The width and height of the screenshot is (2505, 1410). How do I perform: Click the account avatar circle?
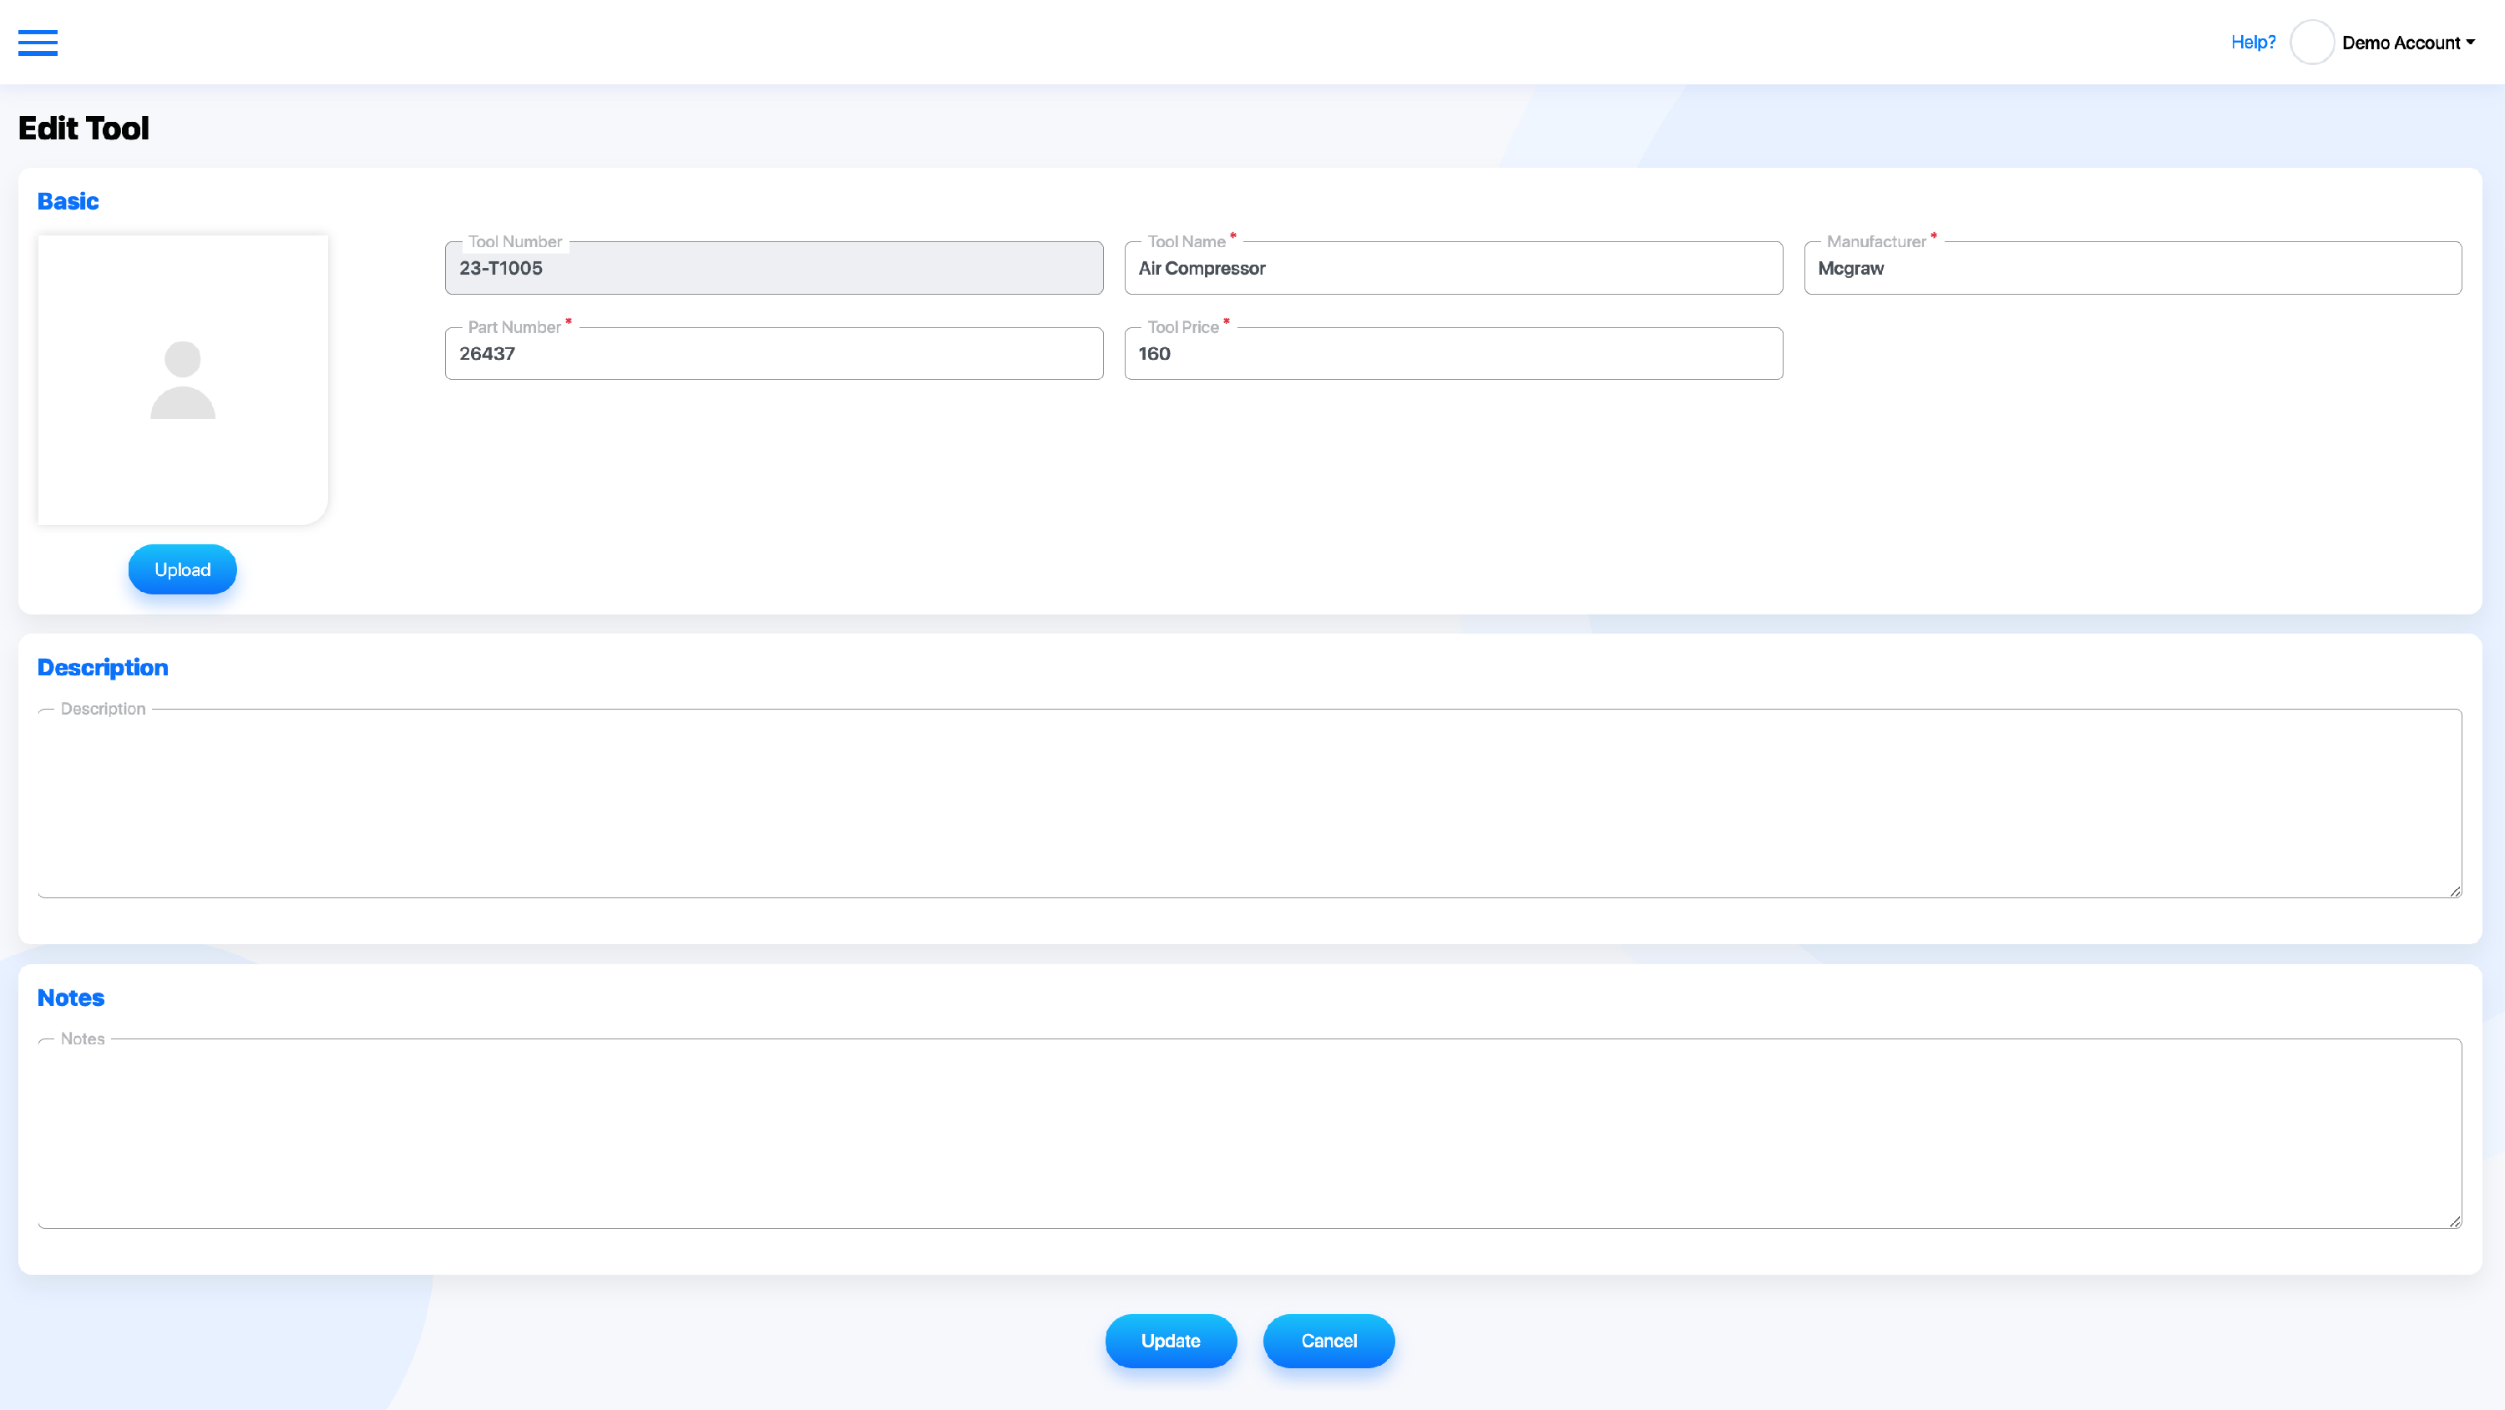tap(2311, 42)
